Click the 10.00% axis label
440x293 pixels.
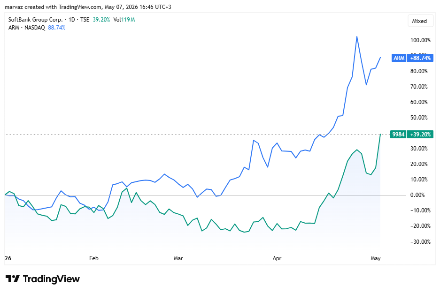[x=419, y=179]
